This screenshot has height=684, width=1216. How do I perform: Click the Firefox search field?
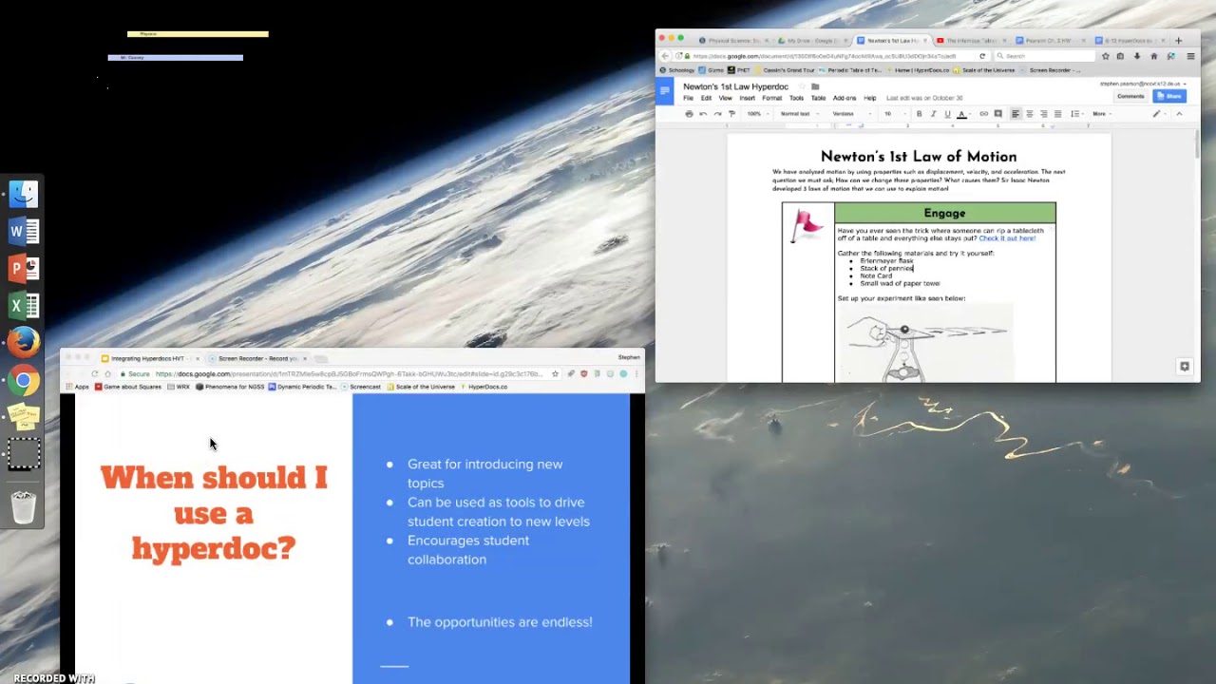(x=1045, y=56)
